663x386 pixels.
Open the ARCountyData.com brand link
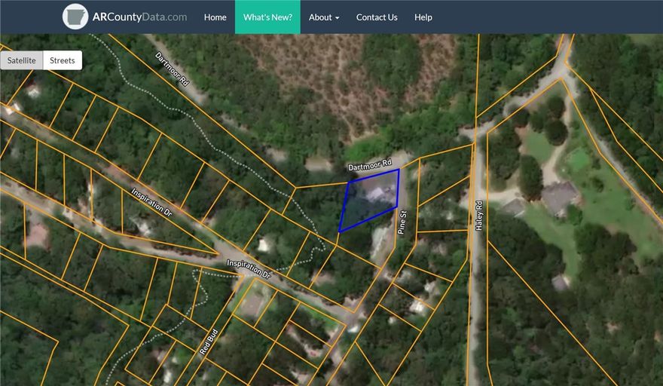pyautogui.click(x=139, y=17)
